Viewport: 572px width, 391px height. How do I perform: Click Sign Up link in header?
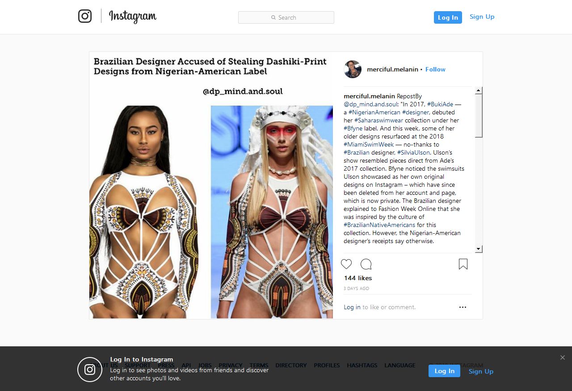[x=482, y=17]
